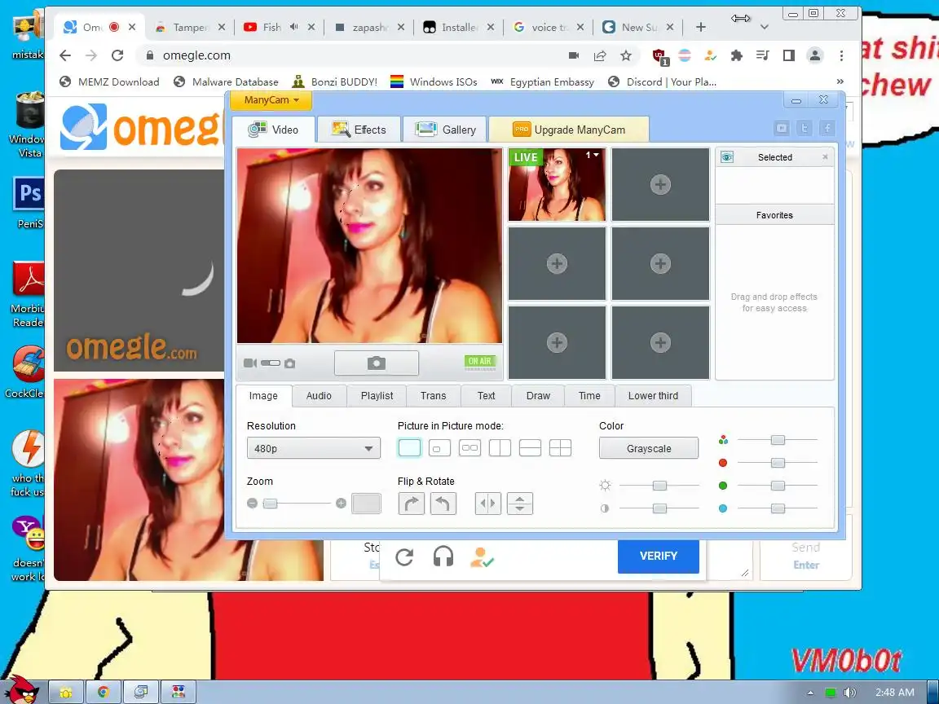Image resolution: width=939 pixels, height=704 pixels.
Task: Close the Selected effects panel
Action: pos(825,156)
